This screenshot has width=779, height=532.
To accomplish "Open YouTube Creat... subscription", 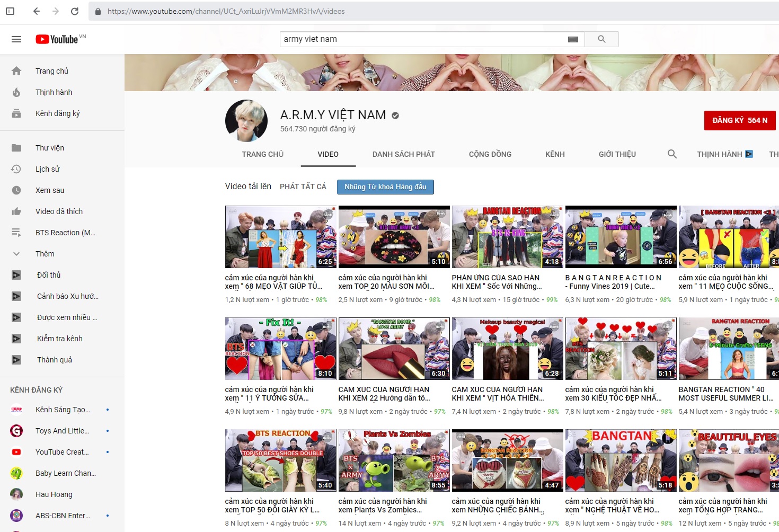I will [62, 452].
